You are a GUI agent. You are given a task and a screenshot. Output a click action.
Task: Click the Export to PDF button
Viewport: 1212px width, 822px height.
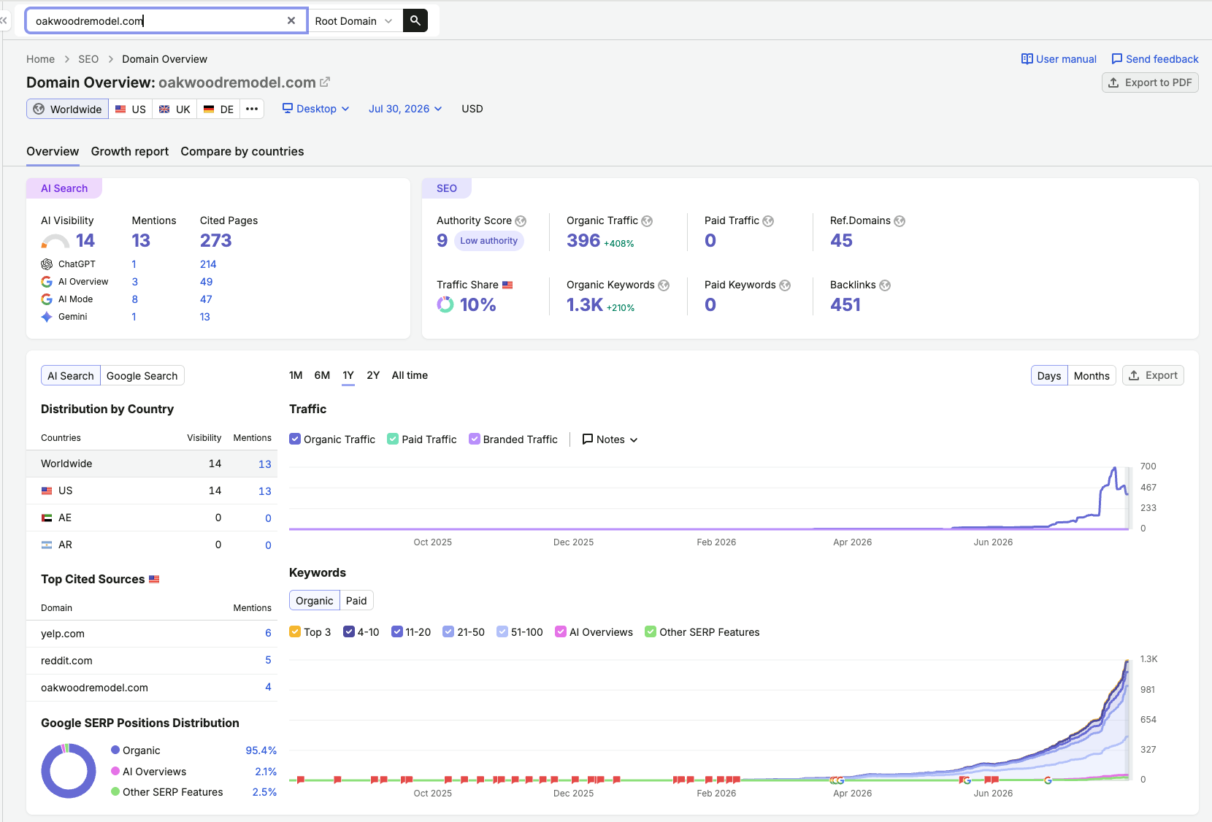tap(1150, 82)
